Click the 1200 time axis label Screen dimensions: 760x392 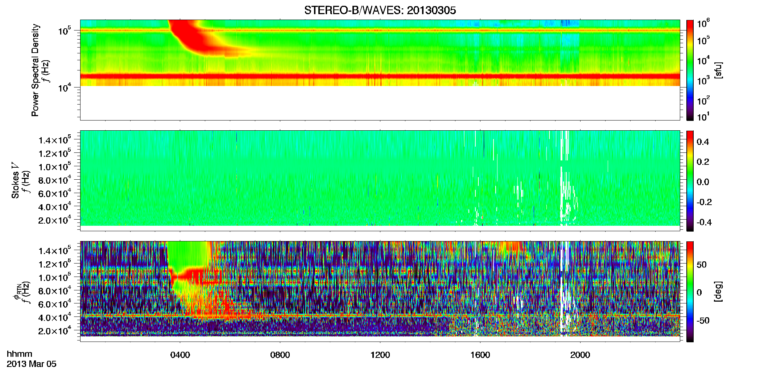pos(380,355)
